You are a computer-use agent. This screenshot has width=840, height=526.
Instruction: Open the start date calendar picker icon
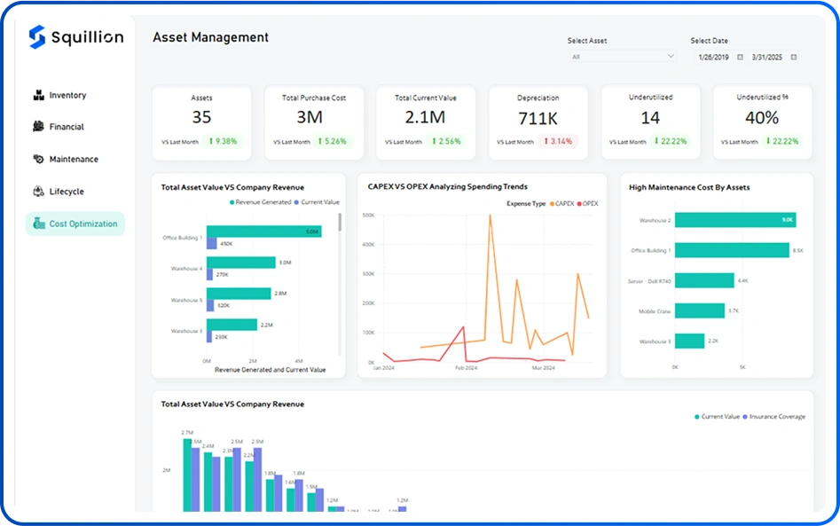point(741,57)
